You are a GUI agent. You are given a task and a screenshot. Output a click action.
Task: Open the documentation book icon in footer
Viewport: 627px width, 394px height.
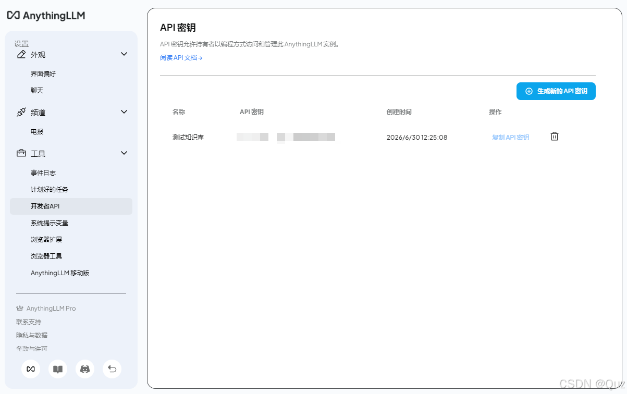click(x=58, y=369)
